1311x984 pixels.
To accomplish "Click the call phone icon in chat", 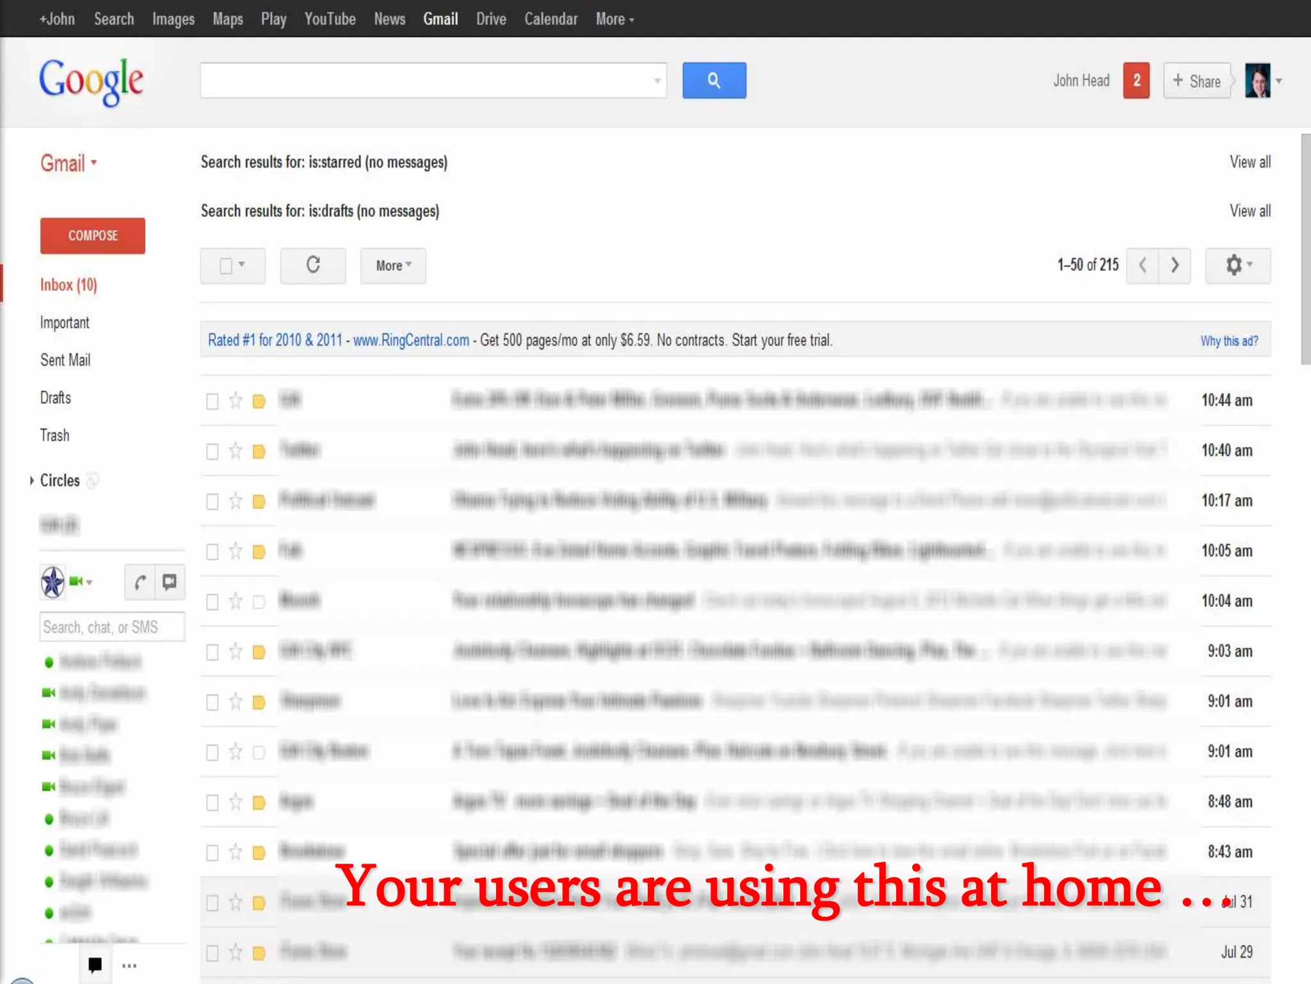I will point(140,582).
